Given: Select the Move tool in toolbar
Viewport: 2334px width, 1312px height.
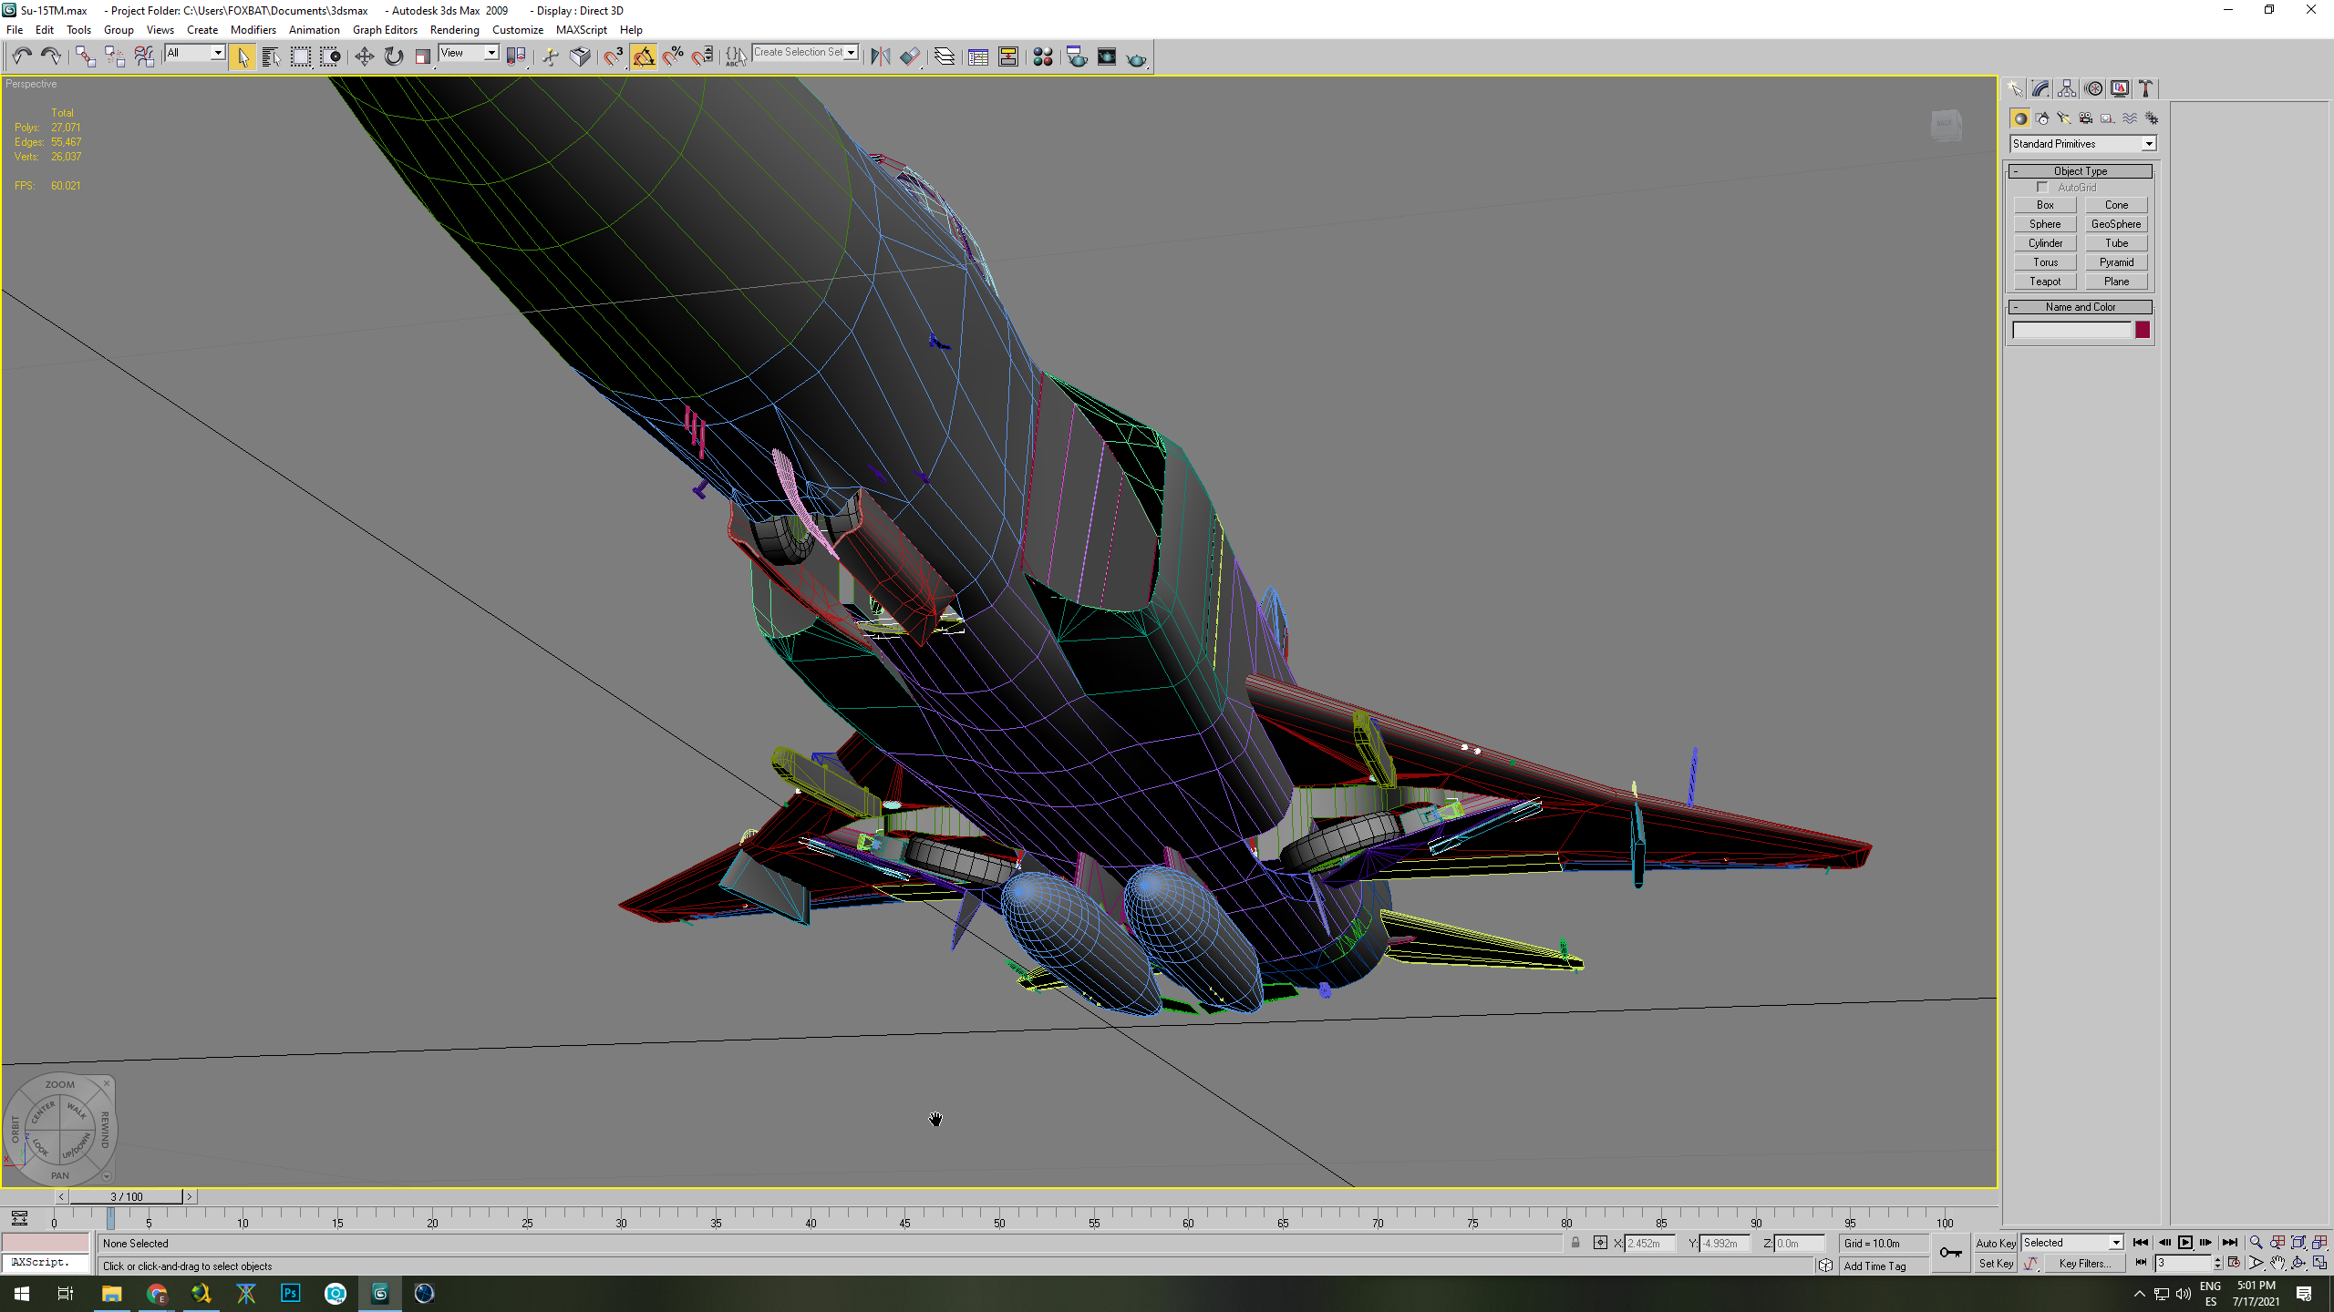Looking at the screenshot, I should pyautogui.click(x=364, y=56).
